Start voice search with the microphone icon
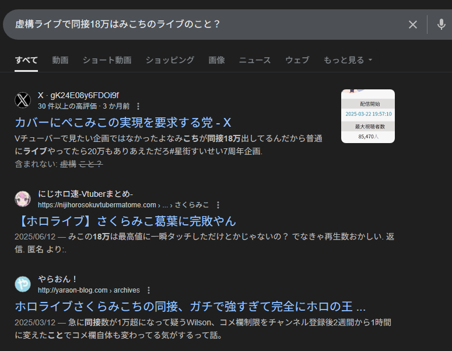The height and width of the screenshot is (351, 452). click(441, 25)
